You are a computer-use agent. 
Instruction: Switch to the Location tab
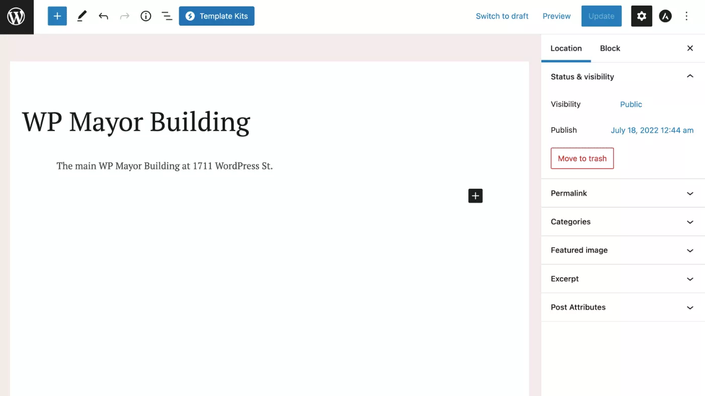tap(566, 48)
